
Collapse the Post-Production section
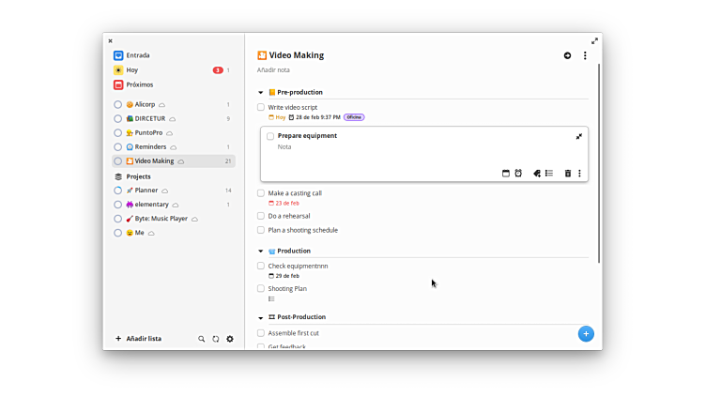(261, 317)
